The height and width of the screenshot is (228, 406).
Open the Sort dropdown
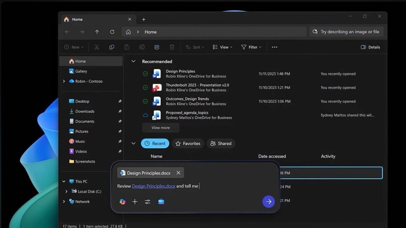[x=195, y=47]
